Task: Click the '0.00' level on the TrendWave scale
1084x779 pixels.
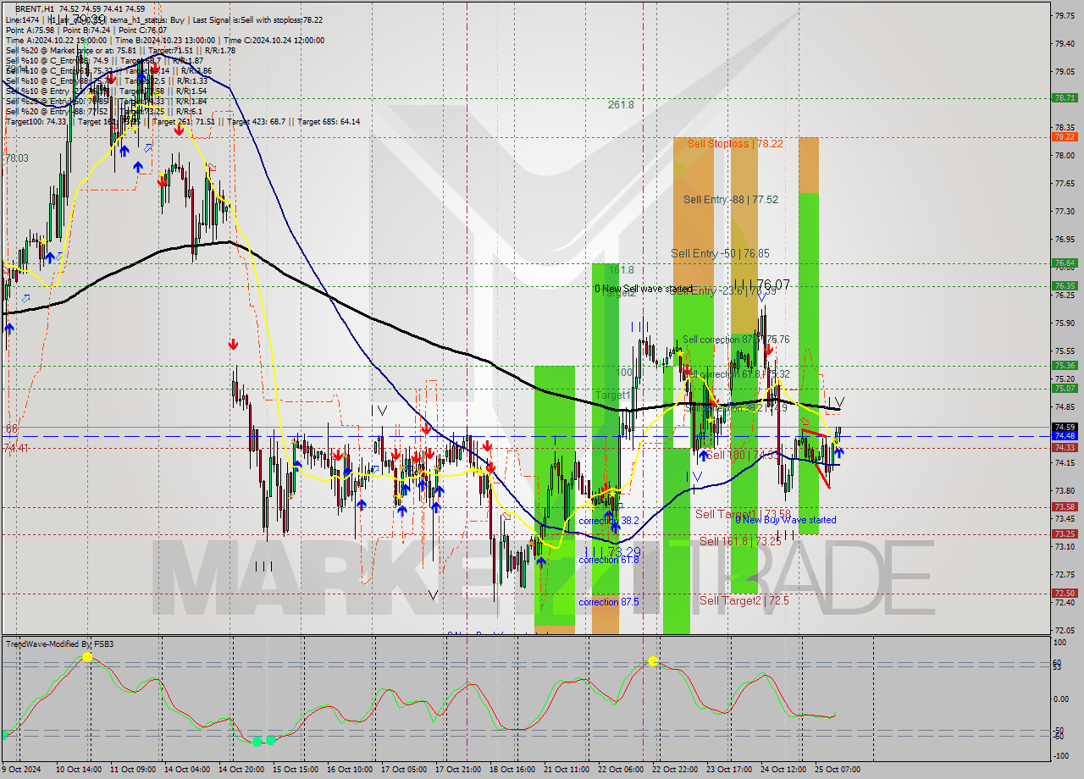Action: (1062, 699)
